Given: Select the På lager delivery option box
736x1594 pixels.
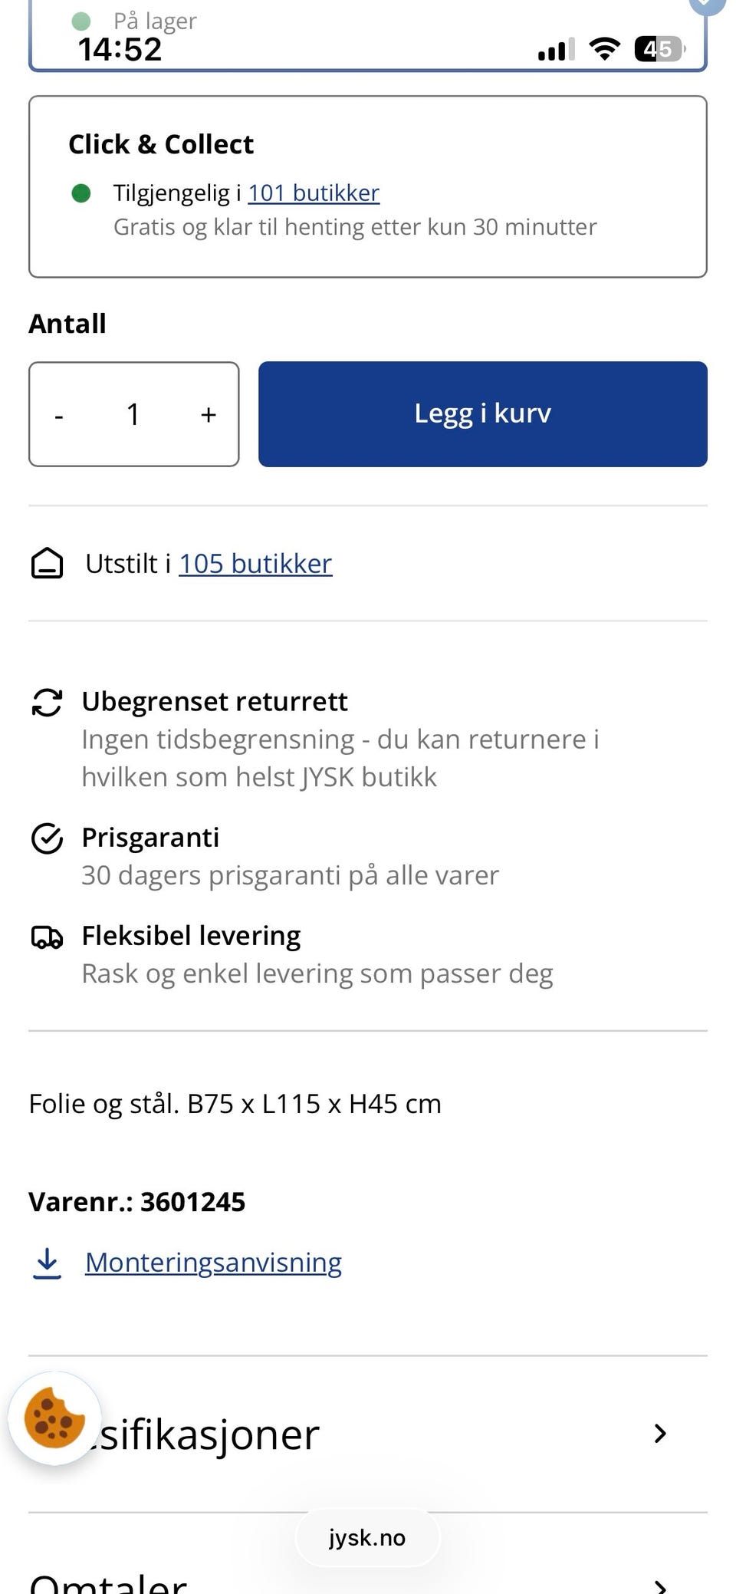Looking at the screenshot, I should tap(368, 36).
